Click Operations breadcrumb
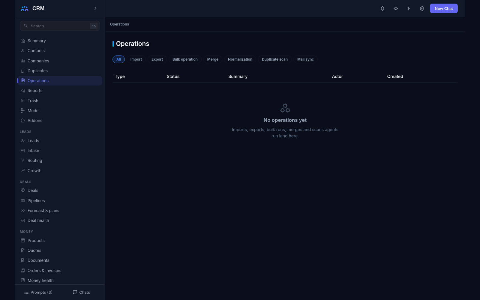 (x=119, y=24)
